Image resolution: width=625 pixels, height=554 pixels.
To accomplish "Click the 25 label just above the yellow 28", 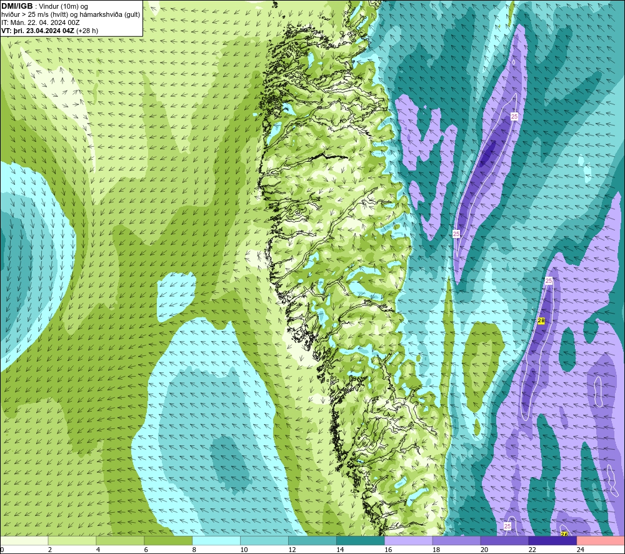I will [x=549, y=281].
